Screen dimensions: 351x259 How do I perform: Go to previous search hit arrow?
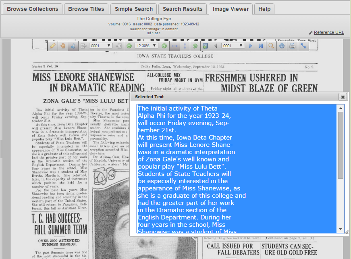(x=84, y=46)
